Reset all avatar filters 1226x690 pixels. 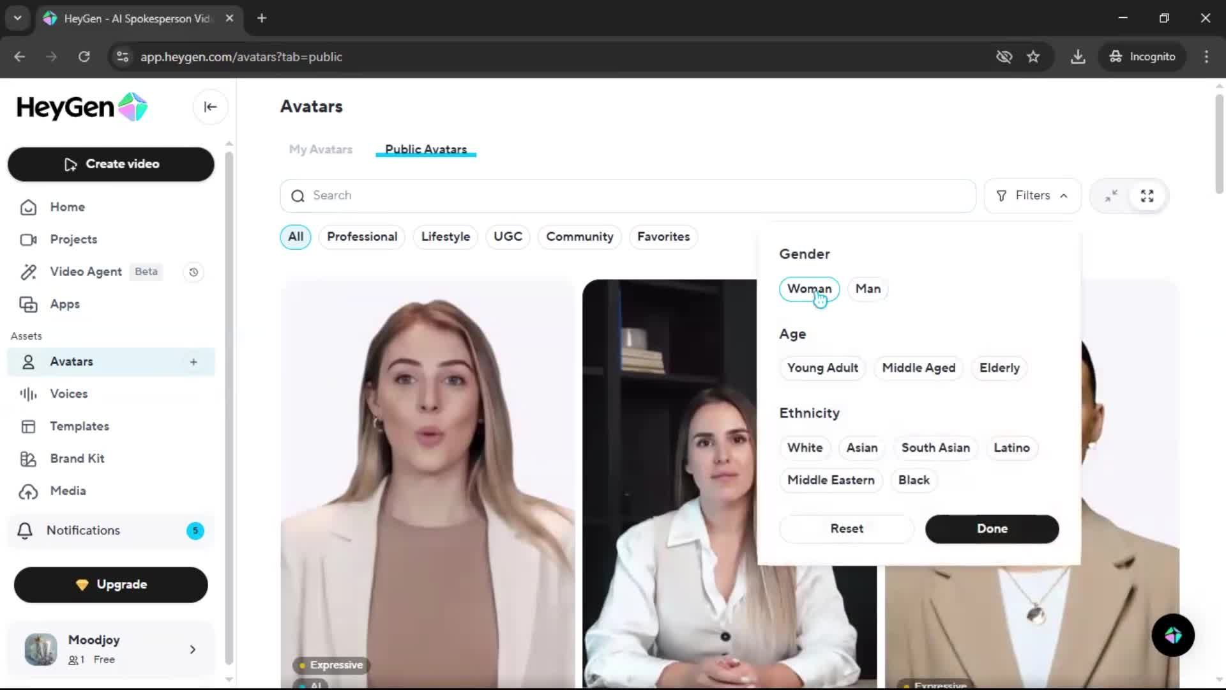pos(846,529)
